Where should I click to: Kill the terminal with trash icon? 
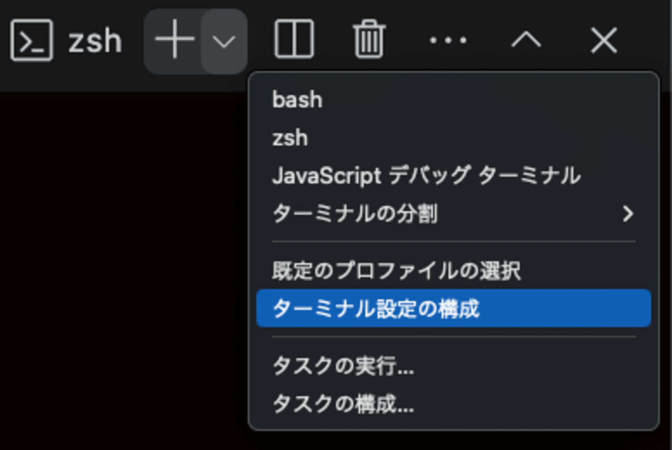point(369,39)
